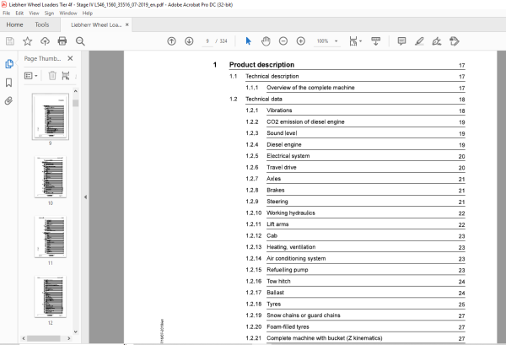This screenshot has width=506, height=345.
Task: Select the Highlight text pen tool
Action: click(419, 41)
